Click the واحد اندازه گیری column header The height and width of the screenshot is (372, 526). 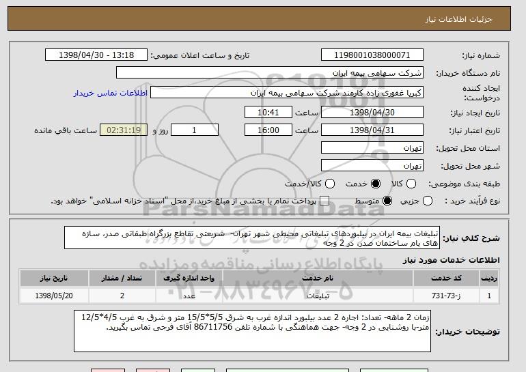(x=189, y=278)
